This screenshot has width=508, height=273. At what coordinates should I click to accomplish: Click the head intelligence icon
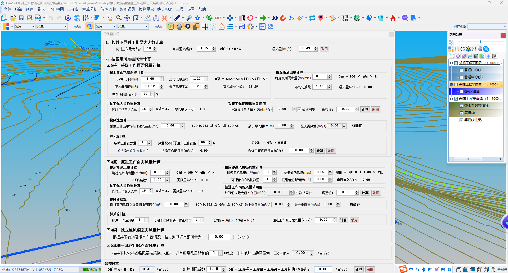tap(369, 18)
